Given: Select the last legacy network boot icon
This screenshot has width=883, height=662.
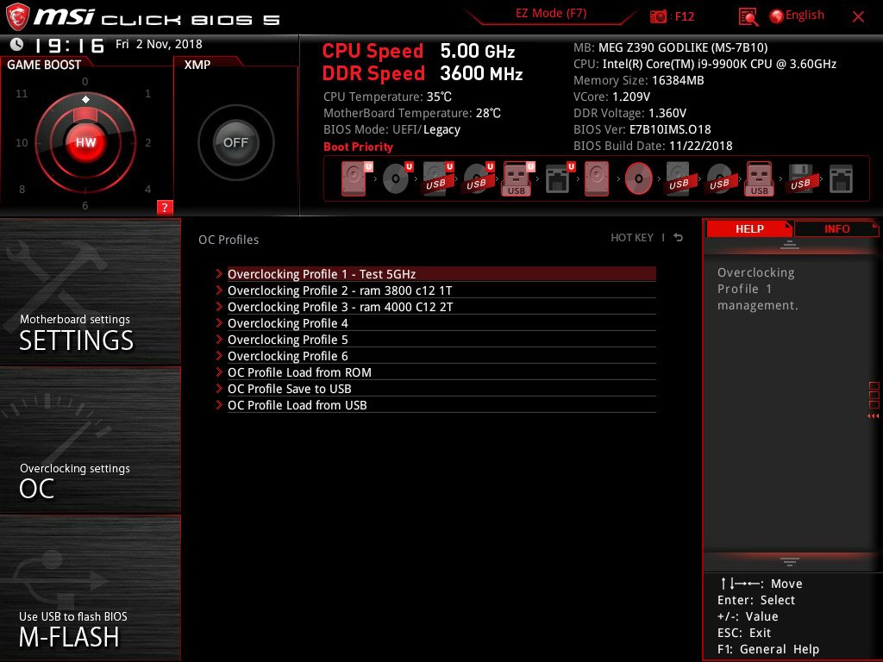Looking at the screenshot, I should click(842, 178).
